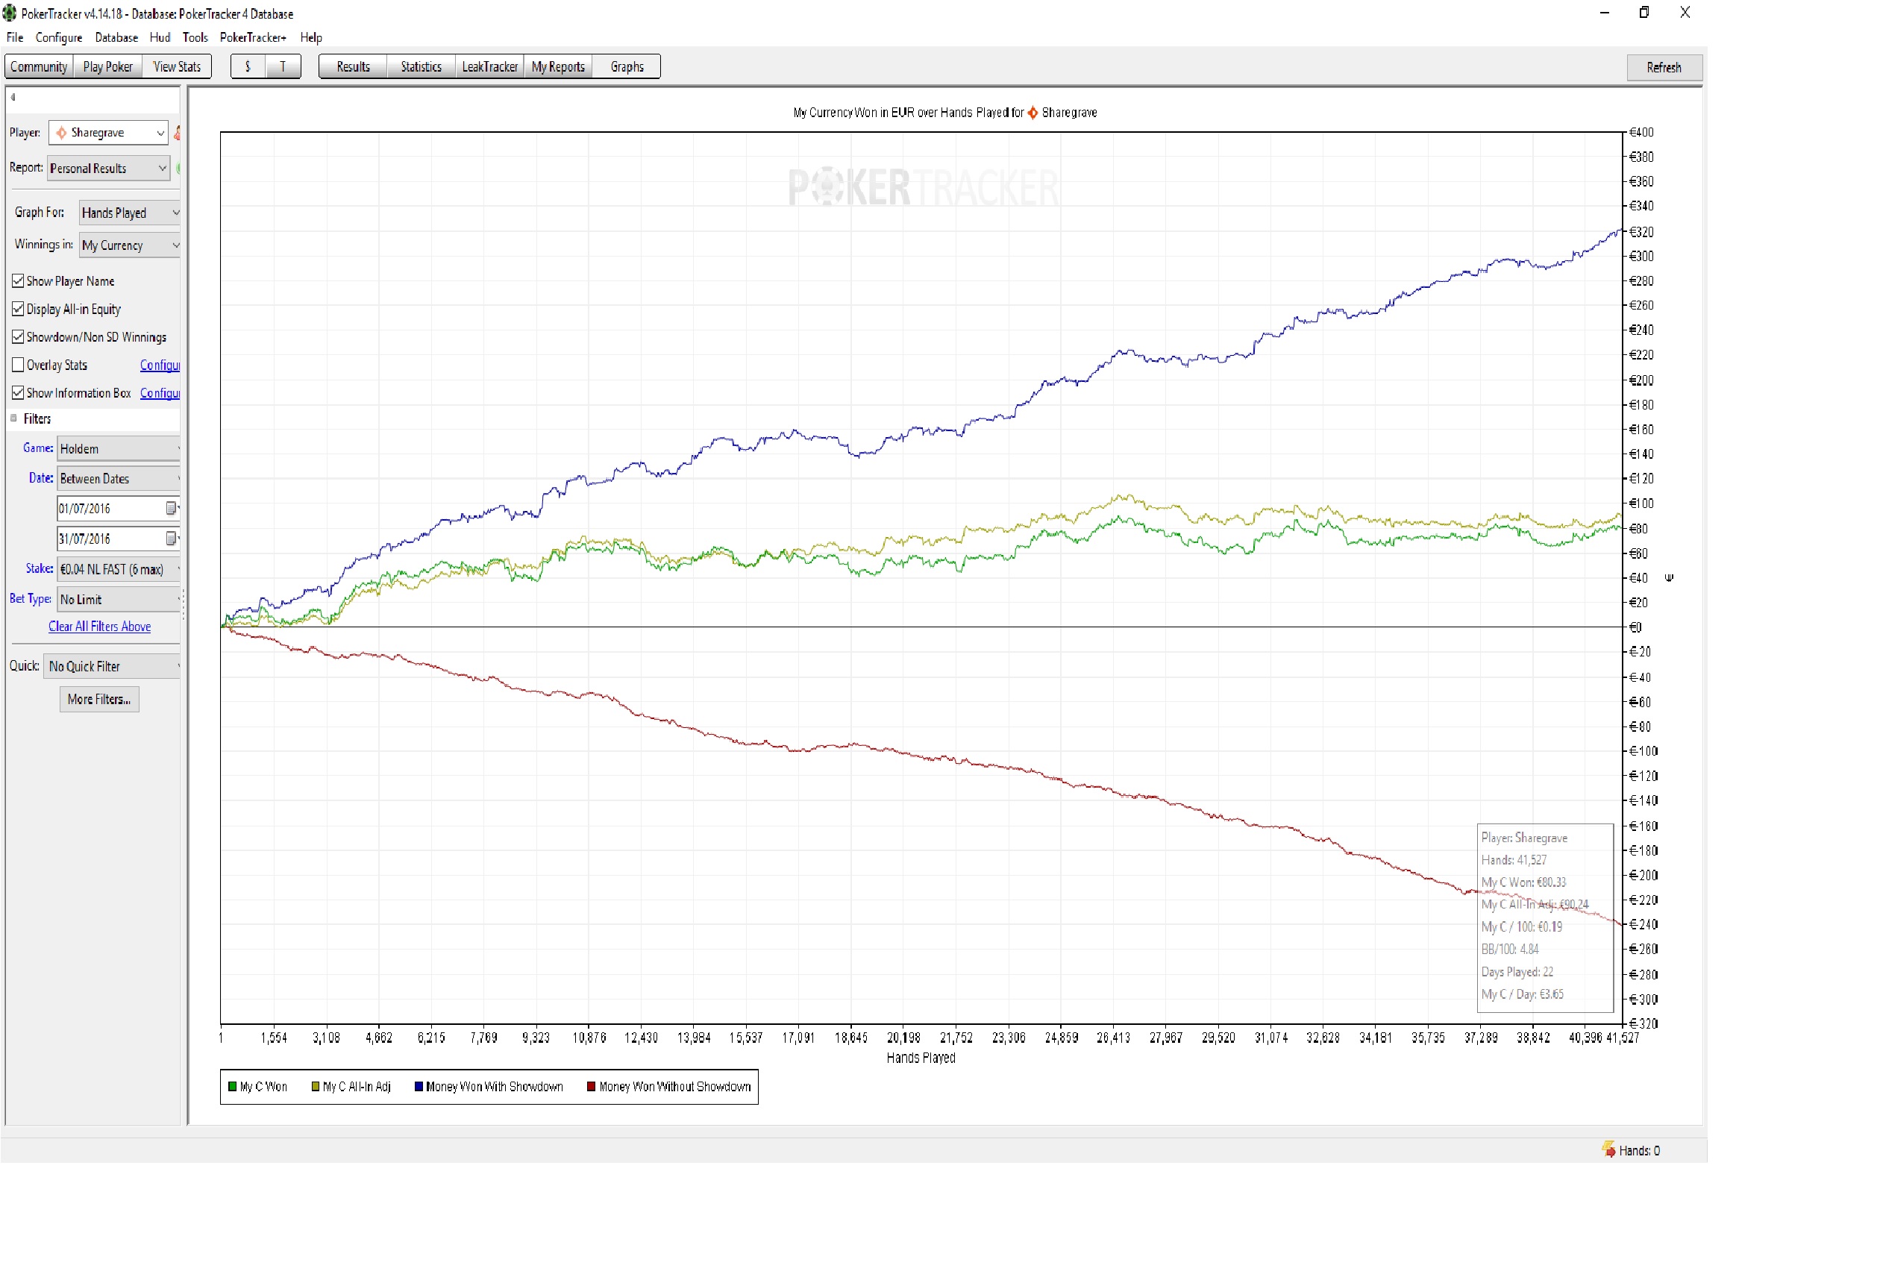Open the PokerTracker+ menu
The height and width of the screenshot is (1277, 1877).
pos(253,37)
